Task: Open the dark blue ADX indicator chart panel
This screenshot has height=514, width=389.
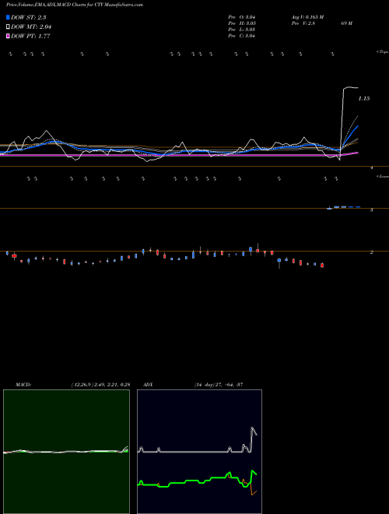Action: pyautogui.click(x=199, y=452)
